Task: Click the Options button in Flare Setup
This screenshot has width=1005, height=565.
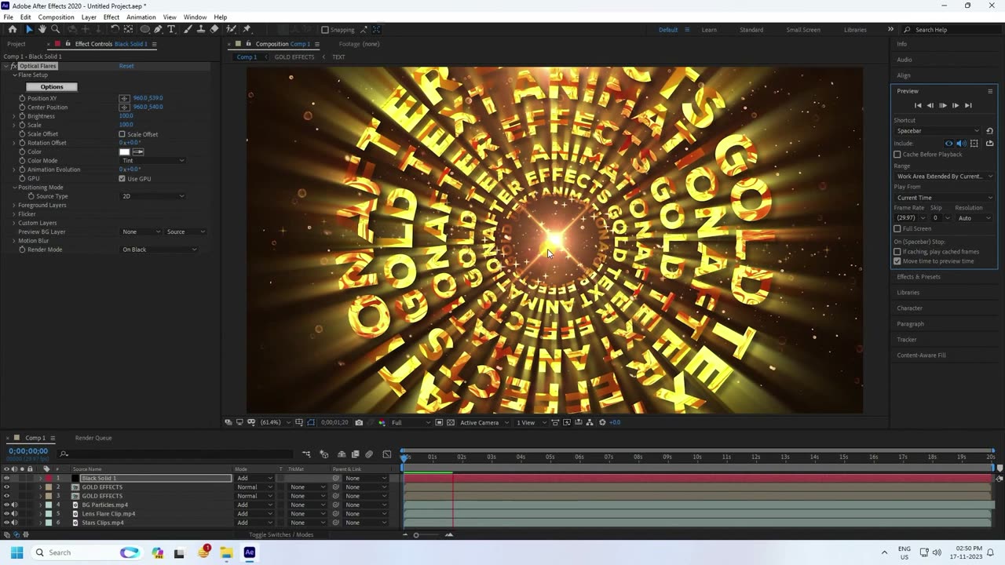Action: 52,87
